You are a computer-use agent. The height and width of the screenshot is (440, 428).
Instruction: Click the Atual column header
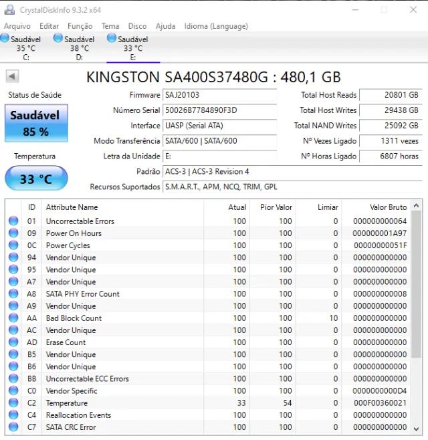227,207
